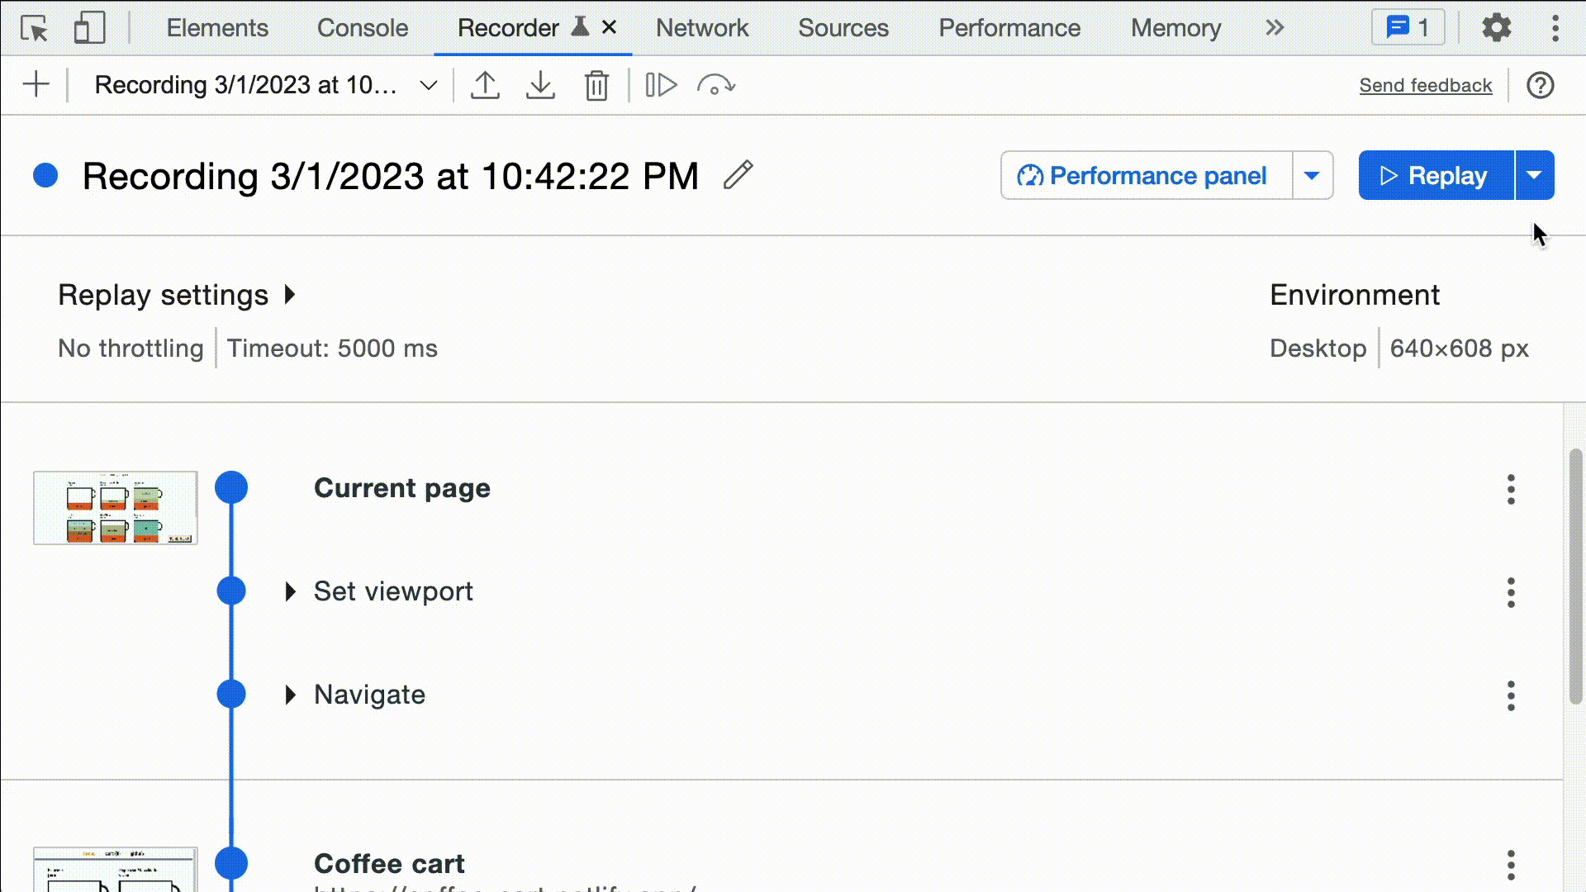1586x892 pixels.
Task: Click the download recording icon
Action: pos(541,85)
